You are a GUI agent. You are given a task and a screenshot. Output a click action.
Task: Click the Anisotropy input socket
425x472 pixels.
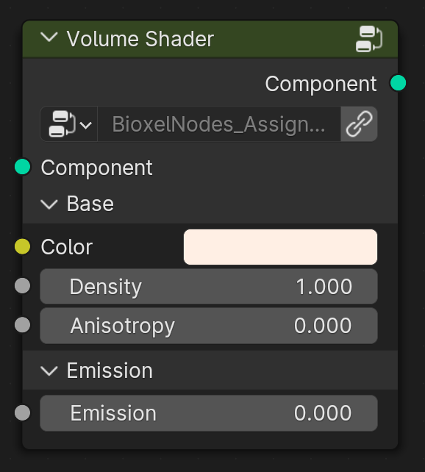[x=23, y=325]
